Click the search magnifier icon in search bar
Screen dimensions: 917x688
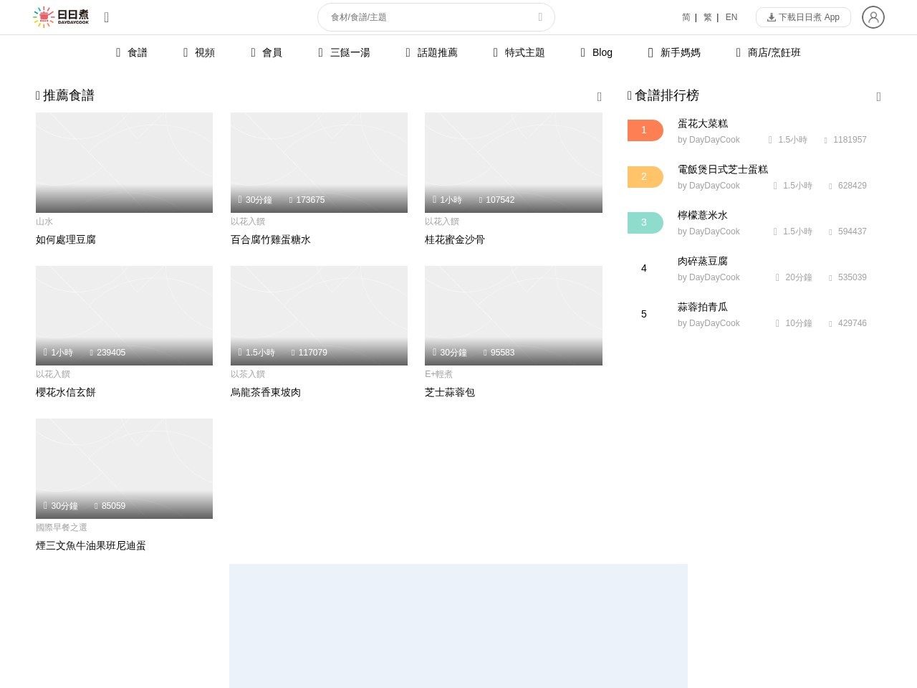pos(540,17)
